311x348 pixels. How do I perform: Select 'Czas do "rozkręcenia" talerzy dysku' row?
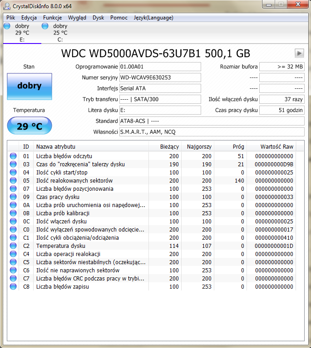[152, 164]
